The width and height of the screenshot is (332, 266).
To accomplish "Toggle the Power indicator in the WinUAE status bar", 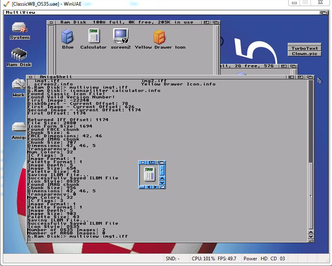I will click(x=250, y=259).
